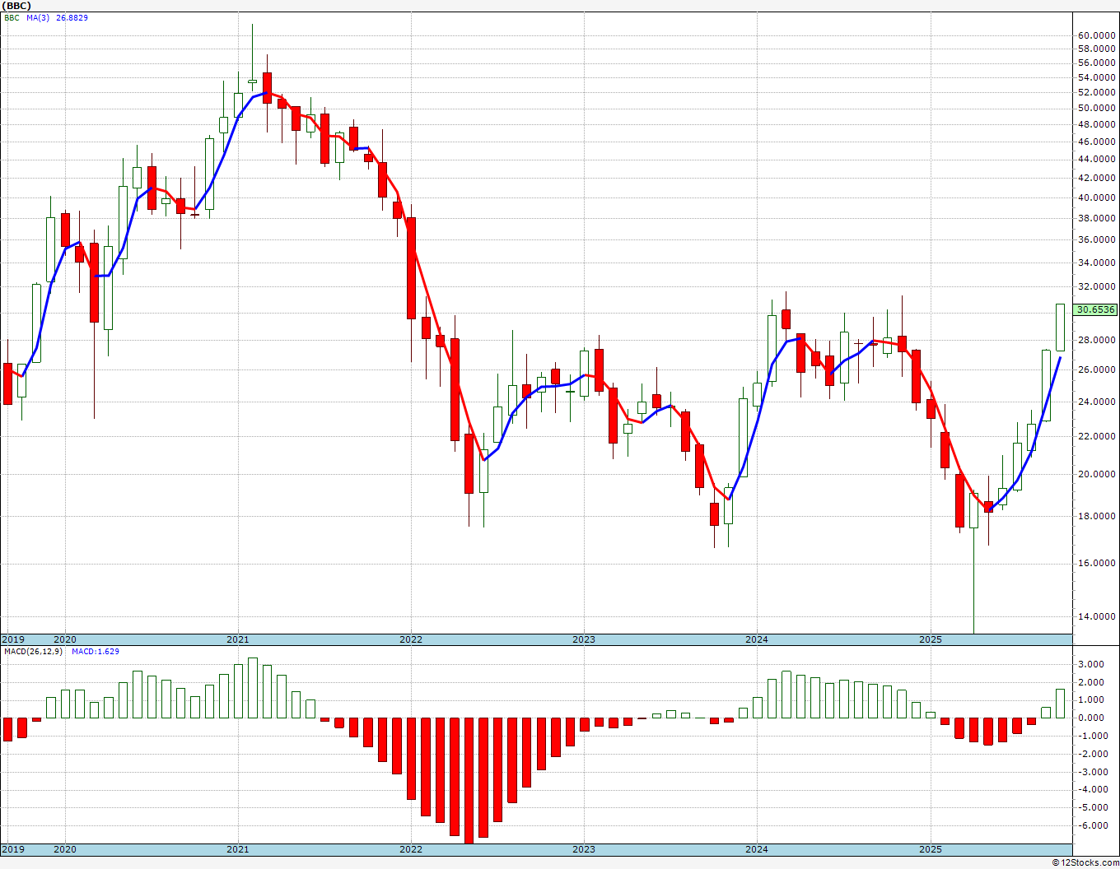The width and height of the screenshot is (1120, 869).
Task: Click the current price tag 30.6536
Action: coord(1096,310)
